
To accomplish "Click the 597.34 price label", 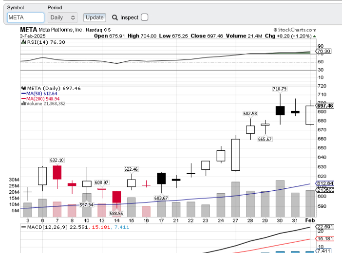I will point(86,205).
